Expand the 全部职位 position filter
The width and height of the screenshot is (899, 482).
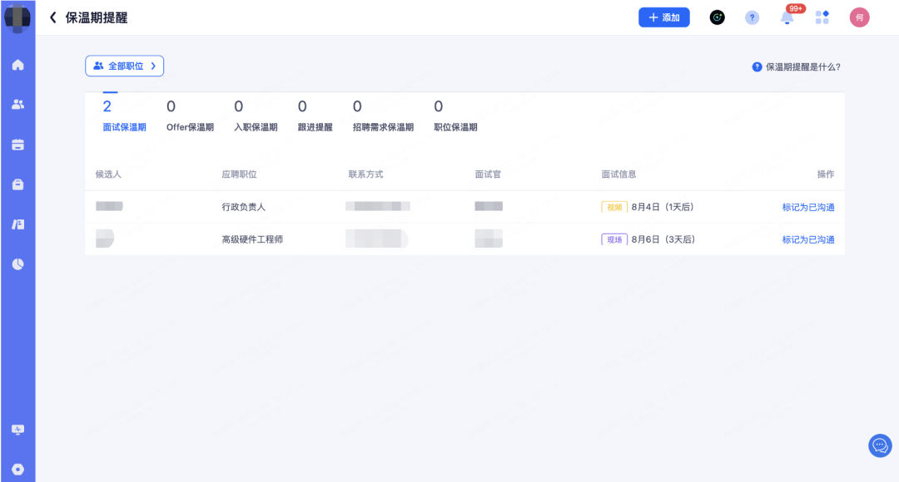click(x=124, y=66)
